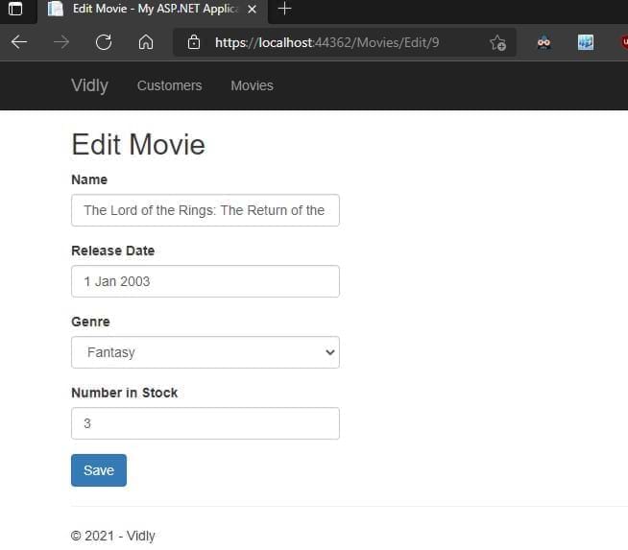The image size is (628, 550).
Task: Open the goggles extension icon
Action: (x=543, y=42)
